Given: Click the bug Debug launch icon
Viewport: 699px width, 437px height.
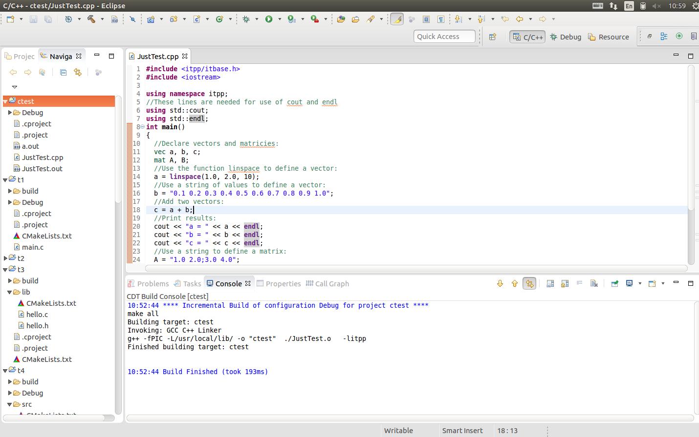Looking at the screenshot, I should pos(246,19).
